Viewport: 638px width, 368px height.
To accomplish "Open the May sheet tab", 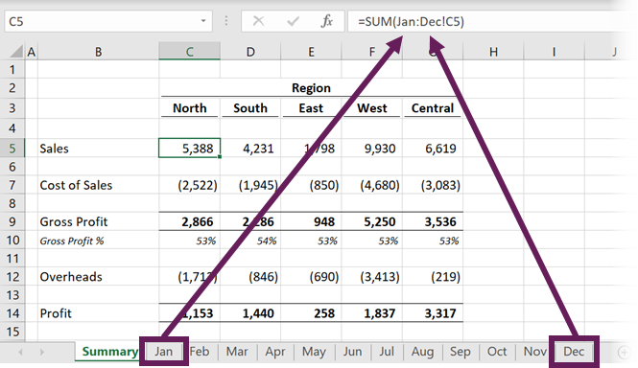I will coord(314,352).
